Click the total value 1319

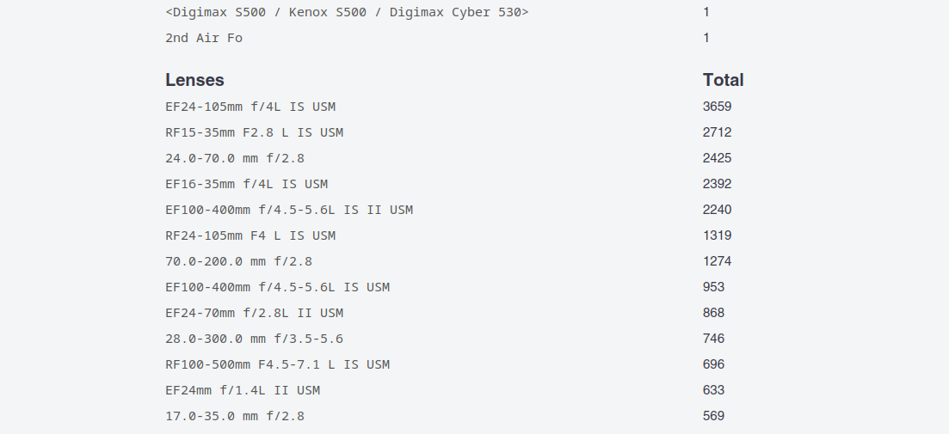pyautogui.click(x=717, y=235)
